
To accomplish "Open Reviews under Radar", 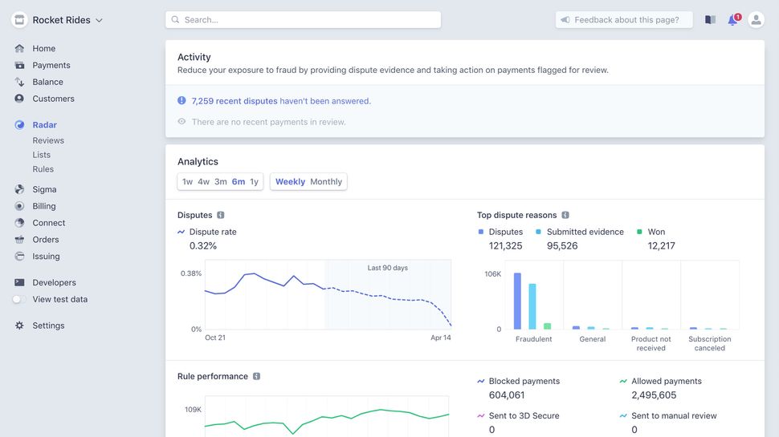I will tap(48, 140).
